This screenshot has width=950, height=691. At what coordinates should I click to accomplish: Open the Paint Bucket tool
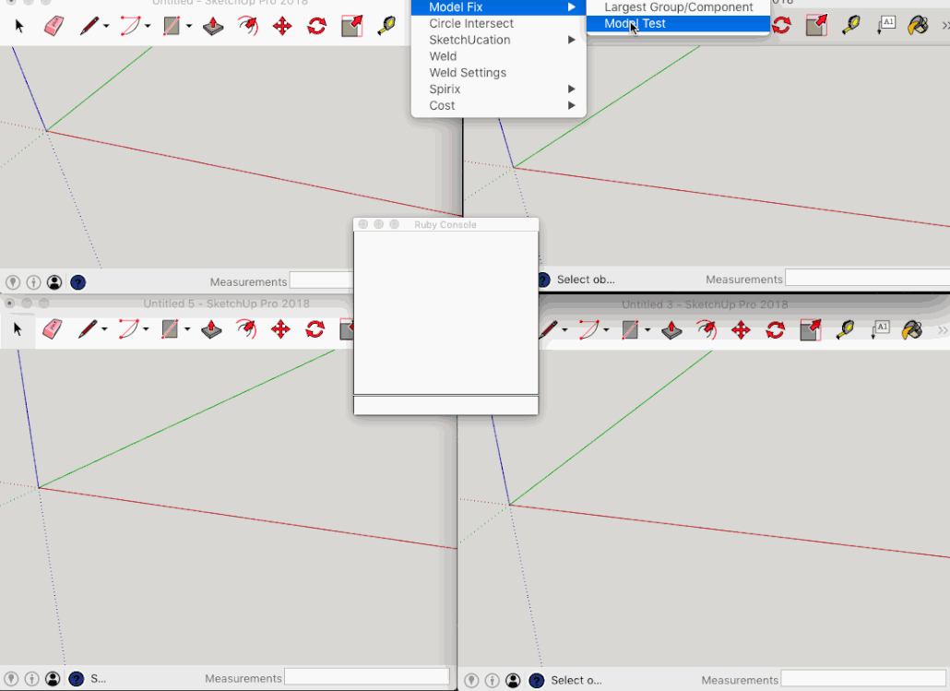point(917,24)
